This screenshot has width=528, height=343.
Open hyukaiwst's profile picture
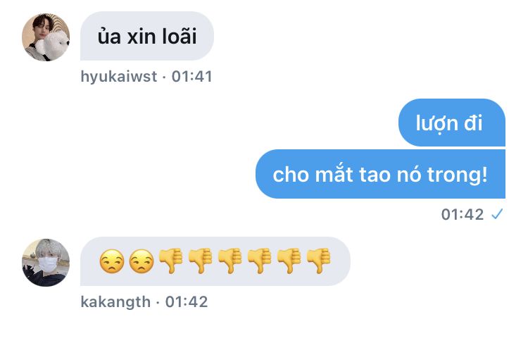(46, 37)
